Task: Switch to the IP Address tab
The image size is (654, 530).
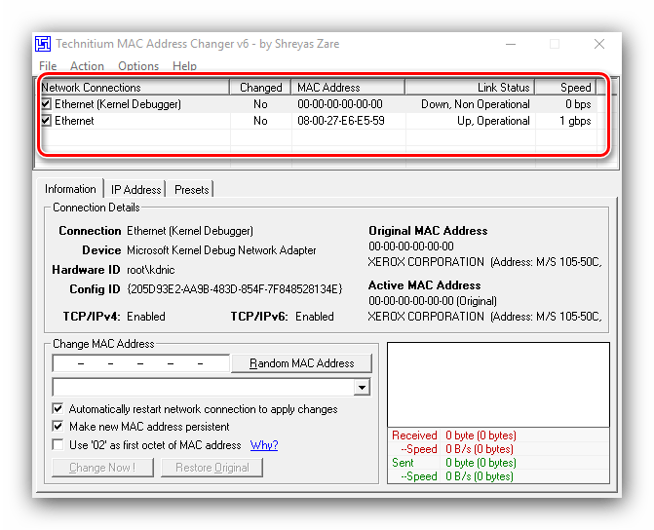Action: tap(135, 190)
